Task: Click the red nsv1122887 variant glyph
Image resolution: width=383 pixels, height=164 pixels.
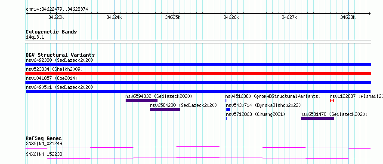Action: (x=332, y=100)
